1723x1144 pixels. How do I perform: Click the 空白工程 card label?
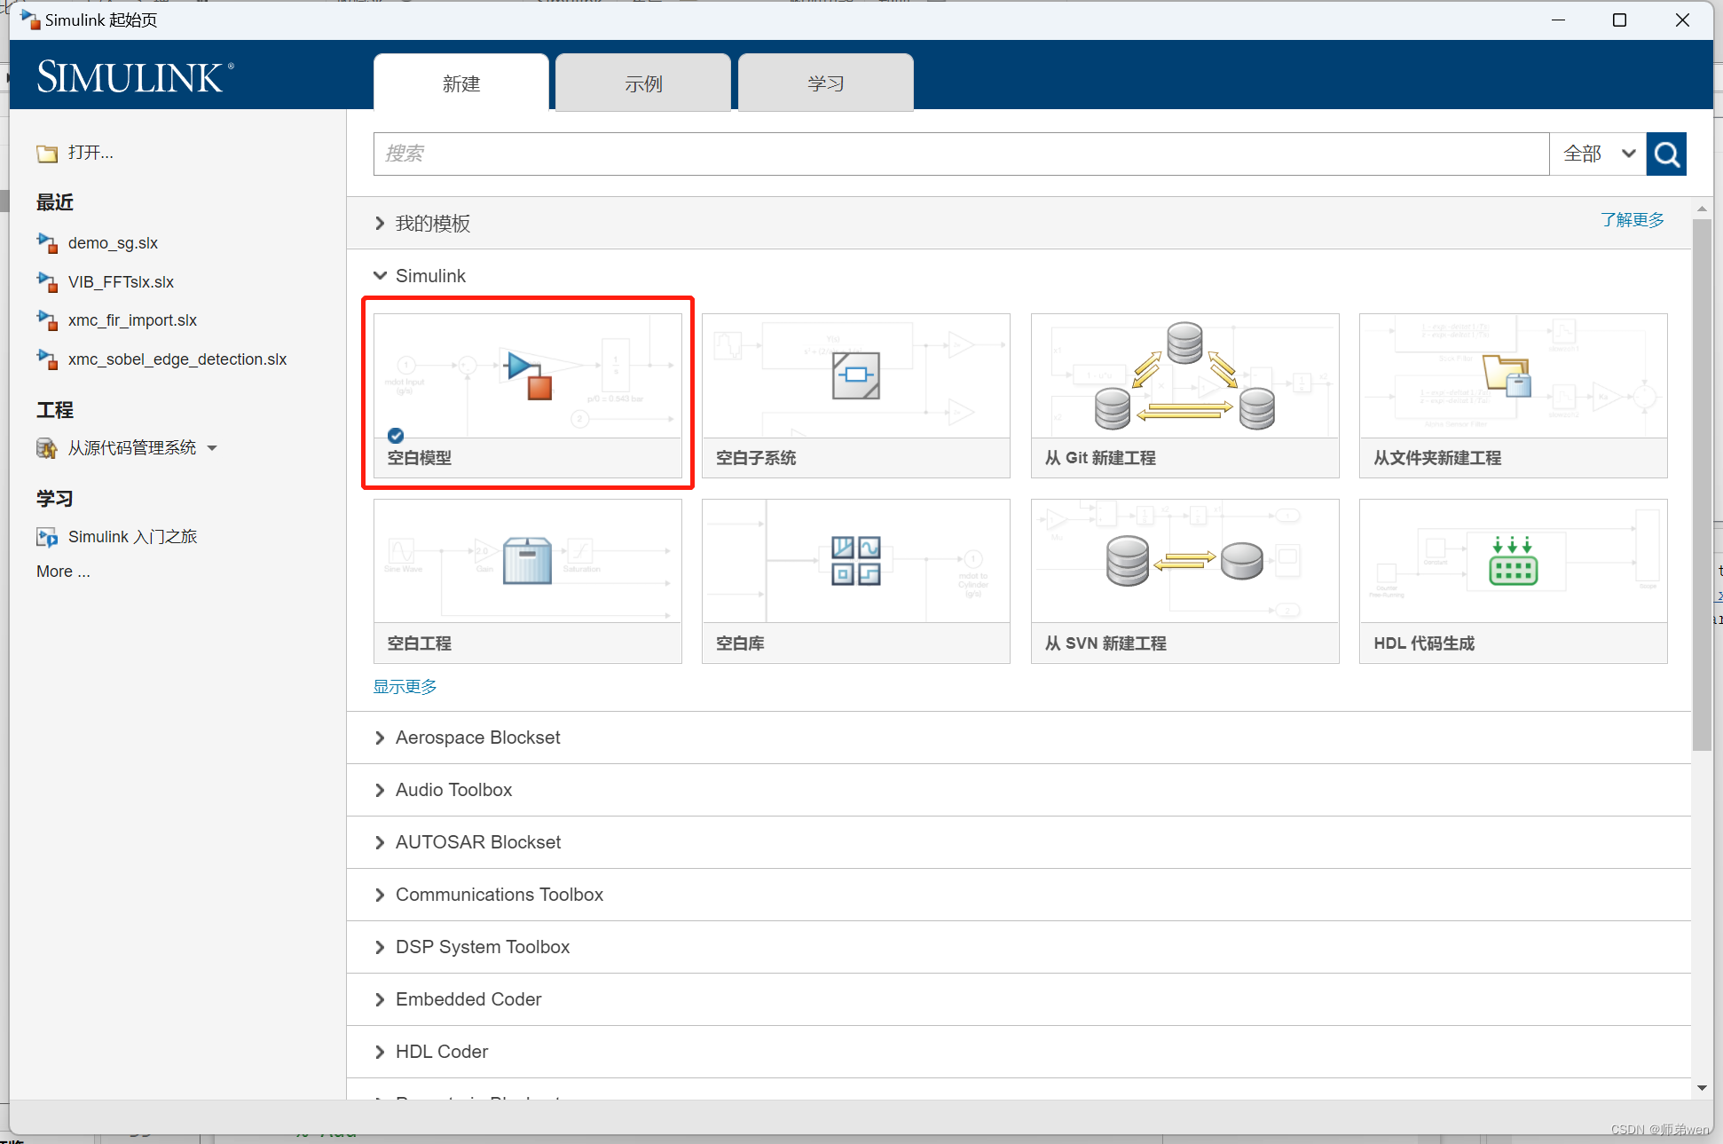point(420,643)
